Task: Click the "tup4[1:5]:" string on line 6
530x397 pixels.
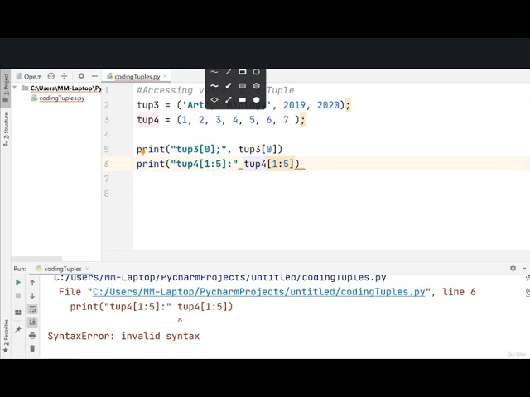Action: 205,164
